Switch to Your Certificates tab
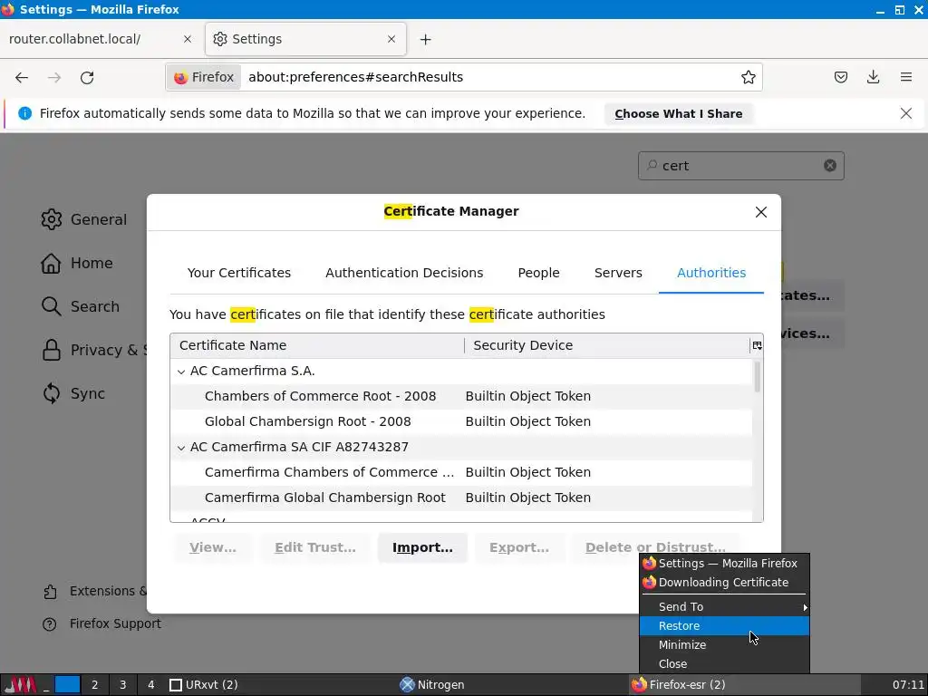The image size is (928, 696). (239, 273)
